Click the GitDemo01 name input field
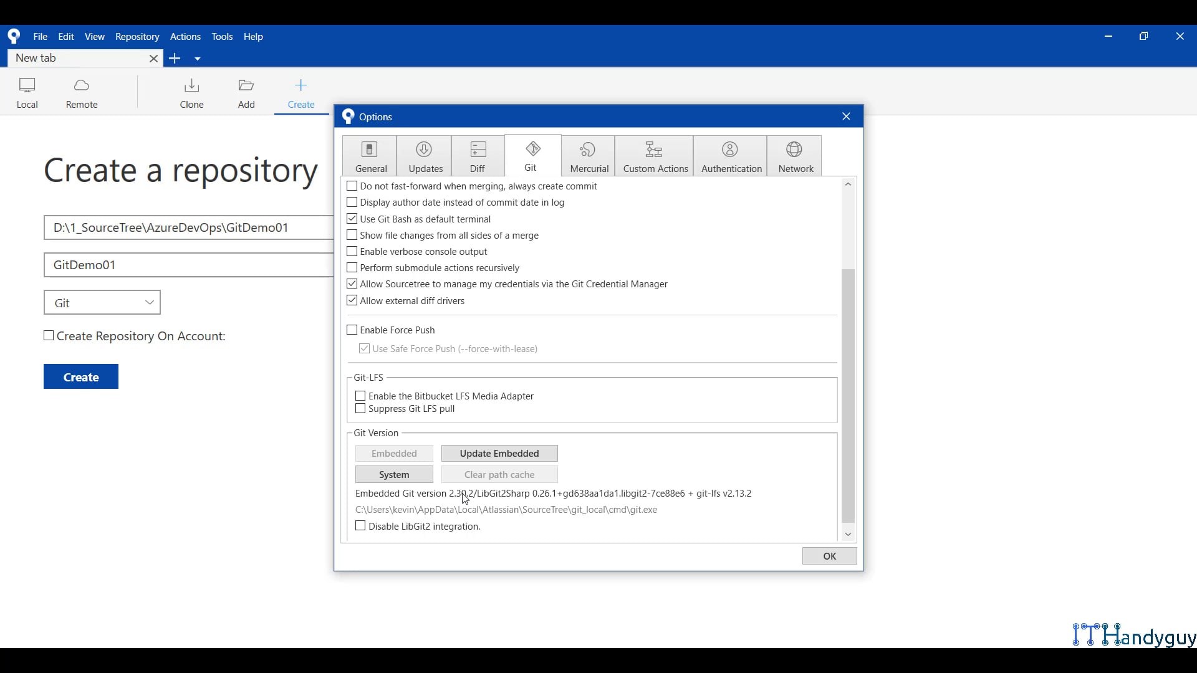1197x673 pixels. pos(187,265)
